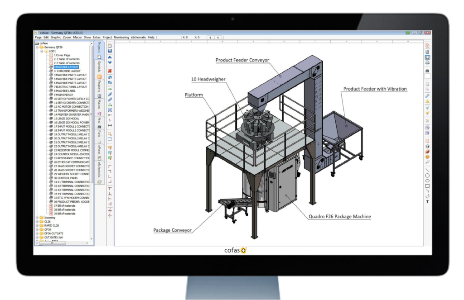464x300 pixels.
Task: Click the Quadro F26 Package Machine label
Action: coord(340,217)
